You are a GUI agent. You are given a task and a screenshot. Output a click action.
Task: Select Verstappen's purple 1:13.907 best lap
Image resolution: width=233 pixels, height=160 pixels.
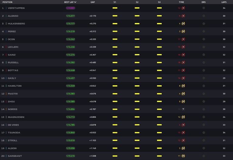coord(70,8)
